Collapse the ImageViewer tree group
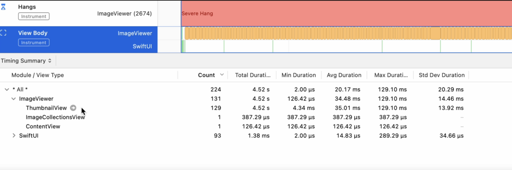 coord(14,99)
